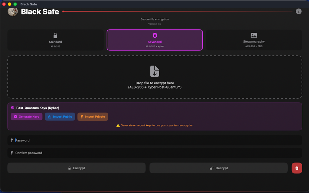Click the Import Public button
The height and width of the screenshot is (193, 309).
[60, 117]
